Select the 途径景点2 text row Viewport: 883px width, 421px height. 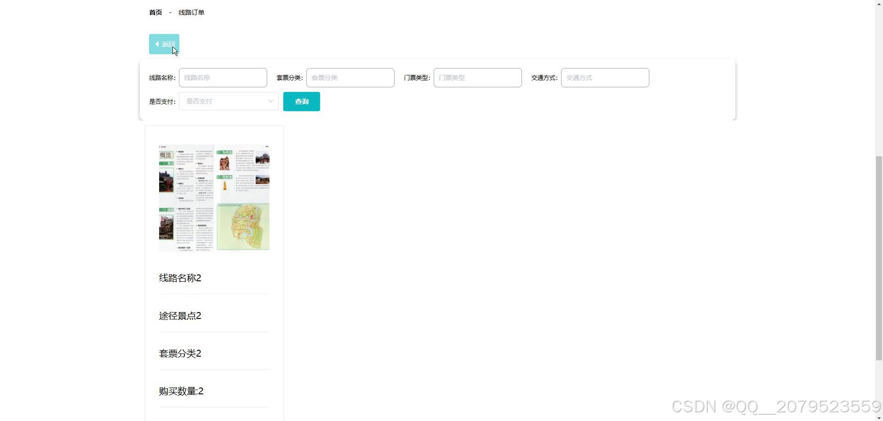(x=180, y=316)
